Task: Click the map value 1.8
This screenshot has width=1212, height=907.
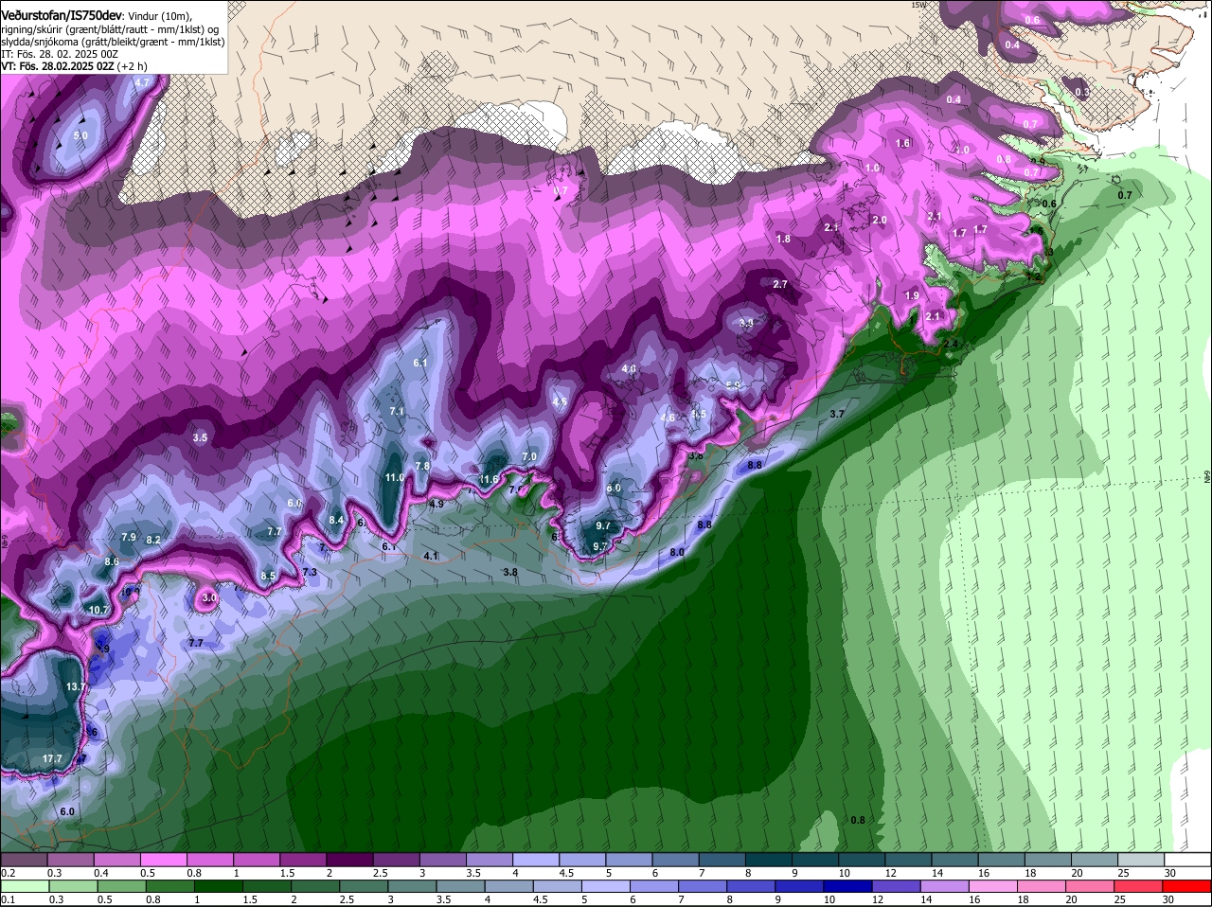Action: pyautogui.click(x=783, y=240)
